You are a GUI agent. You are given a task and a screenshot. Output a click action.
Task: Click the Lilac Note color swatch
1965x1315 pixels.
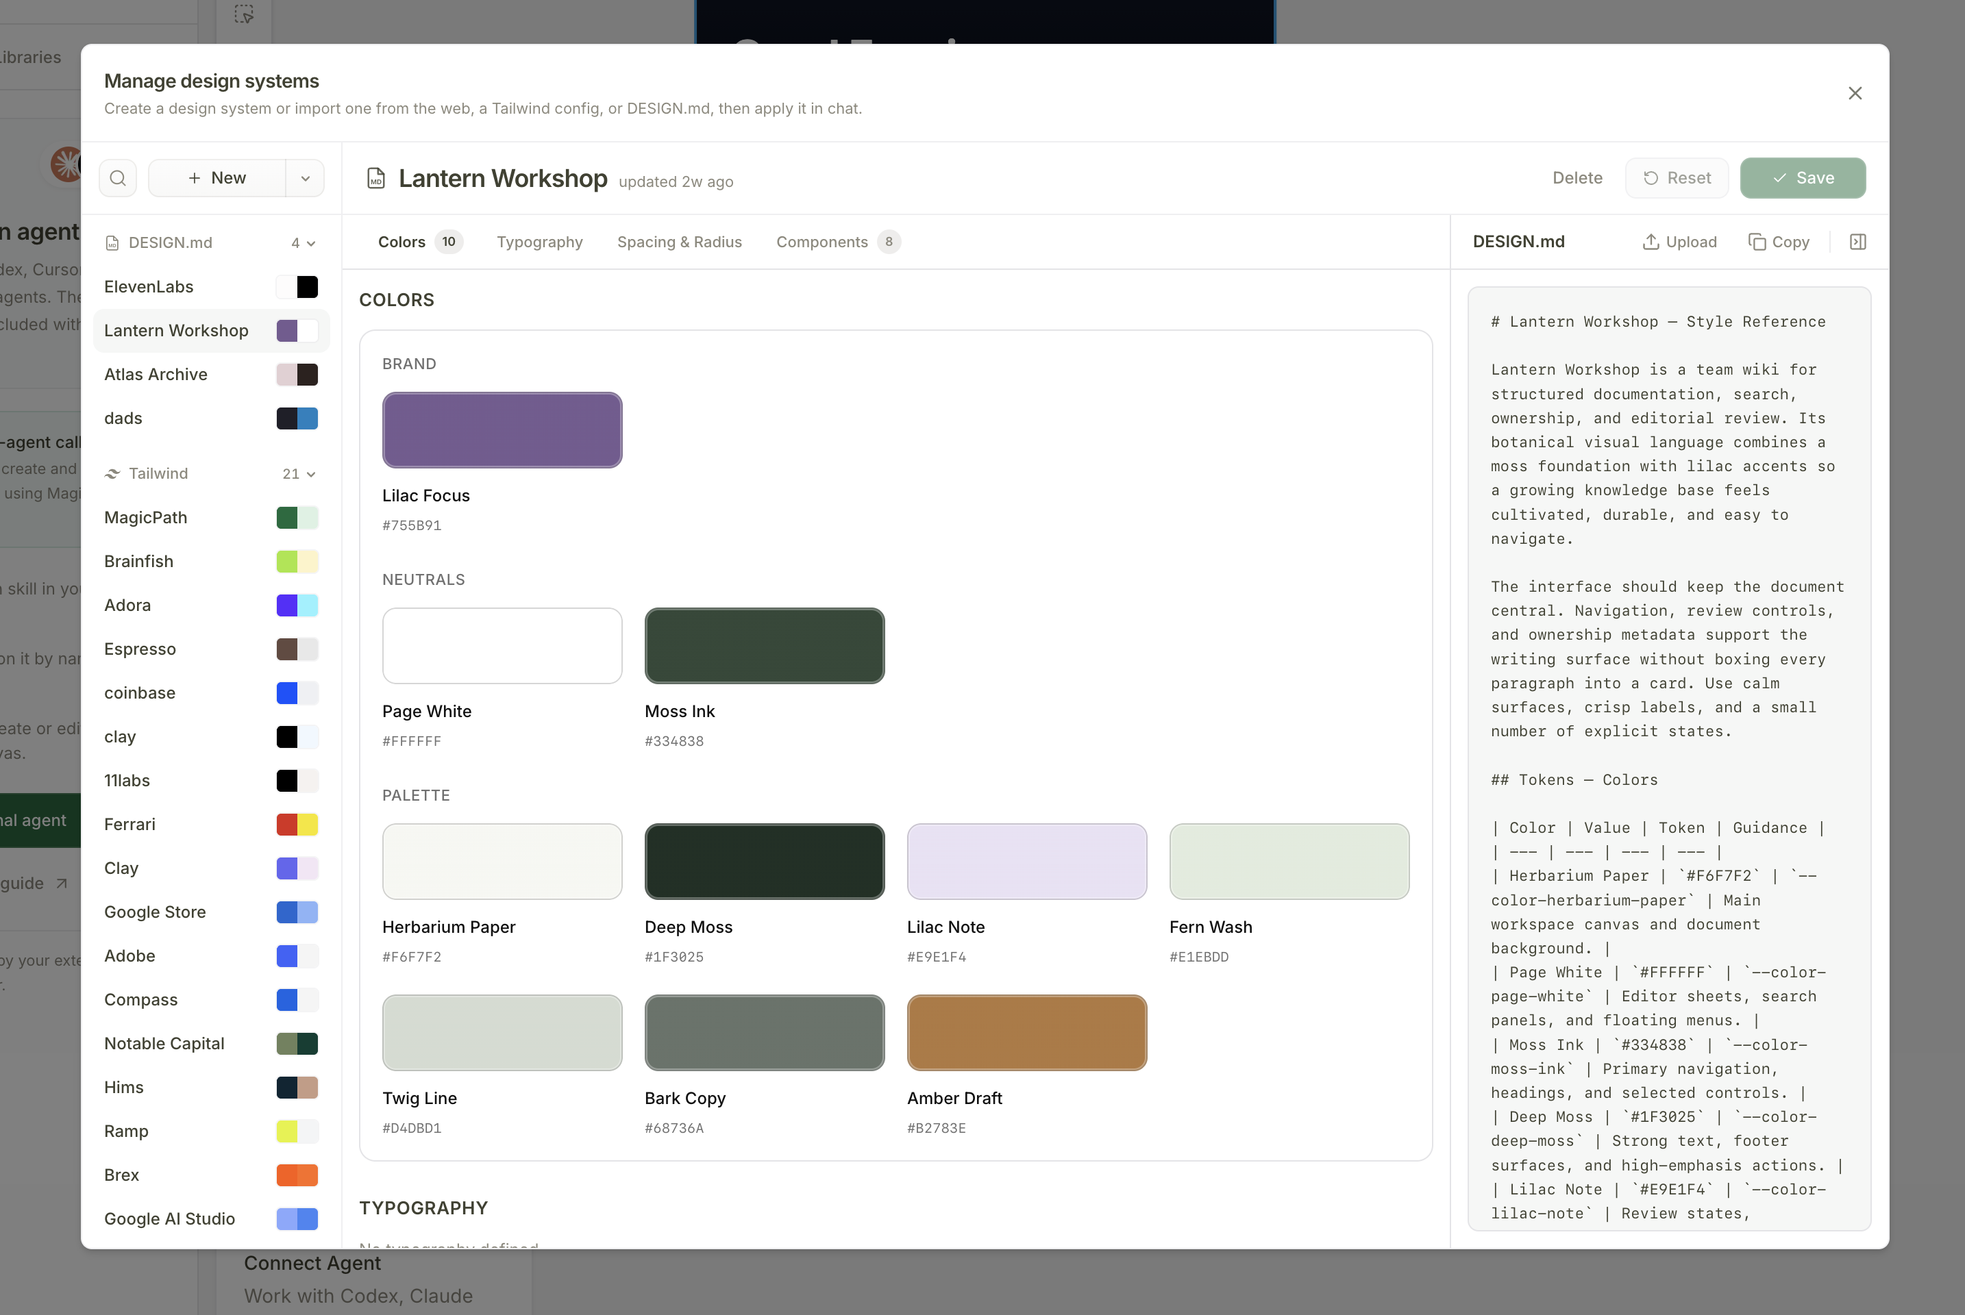(x=1027, y=862)
